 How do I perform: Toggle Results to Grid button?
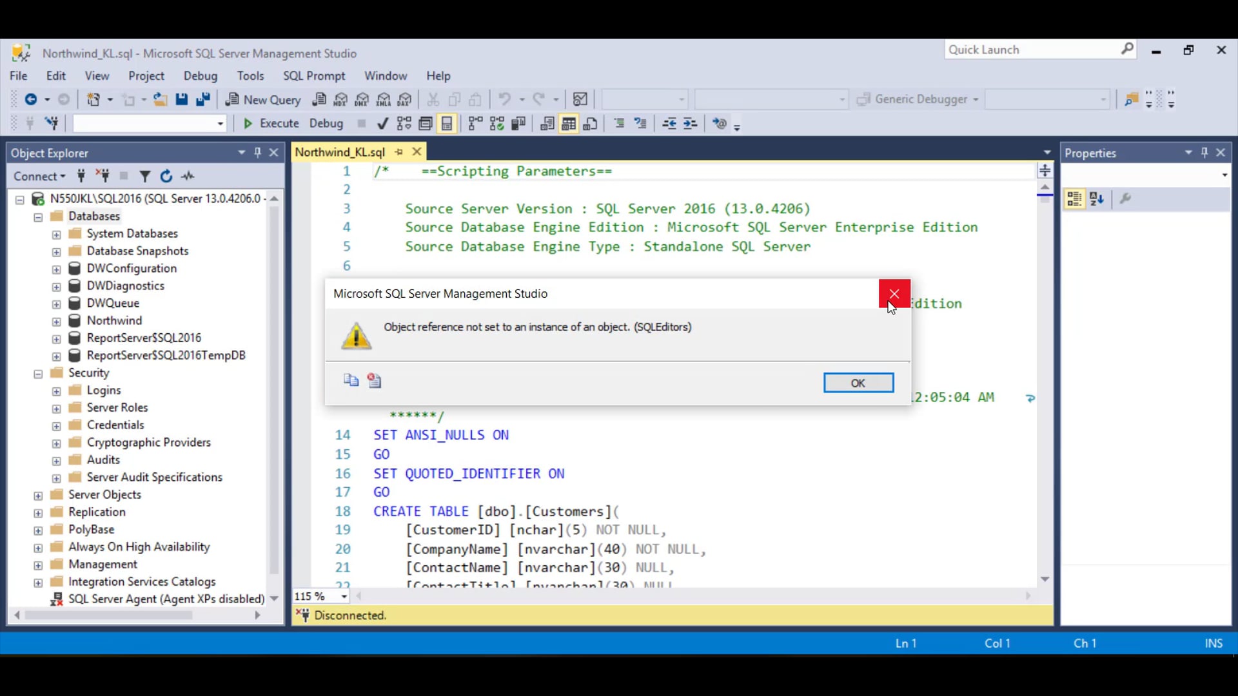click(568, 124)
